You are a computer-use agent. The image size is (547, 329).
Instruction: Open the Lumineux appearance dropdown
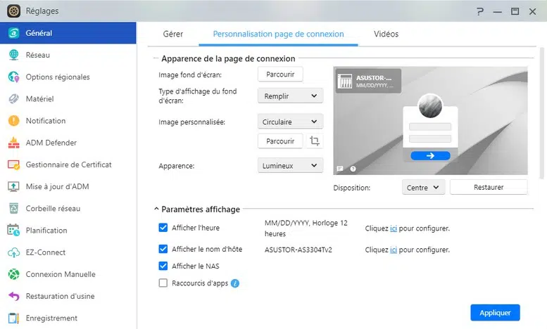pyautogui.click(x=290, y=166)
